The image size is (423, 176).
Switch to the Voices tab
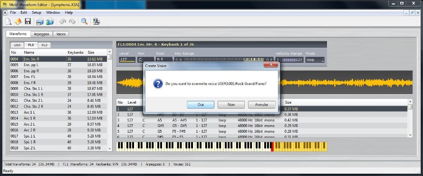[61, 34]
